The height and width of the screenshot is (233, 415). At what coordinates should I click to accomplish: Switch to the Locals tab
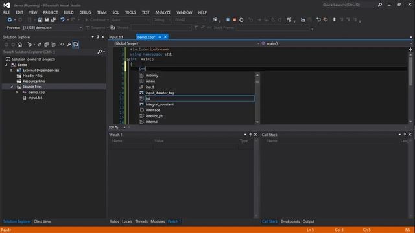point(127,221)
